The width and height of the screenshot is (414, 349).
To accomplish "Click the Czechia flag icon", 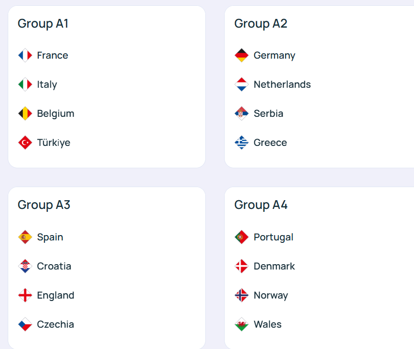I will coord(25,324).
